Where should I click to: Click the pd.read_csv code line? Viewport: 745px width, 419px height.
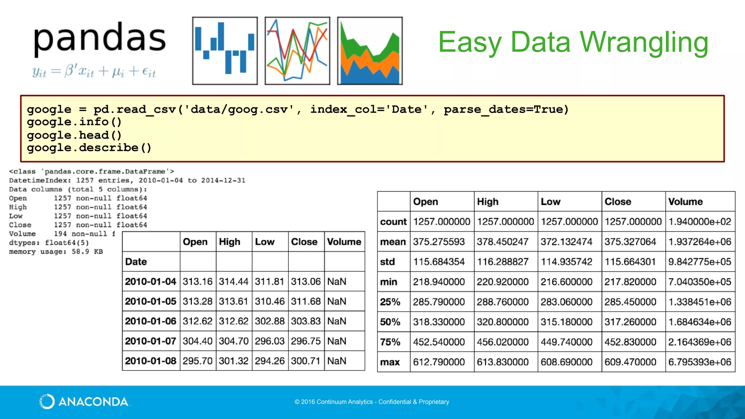pyautogui.click(x=298, y=109)
